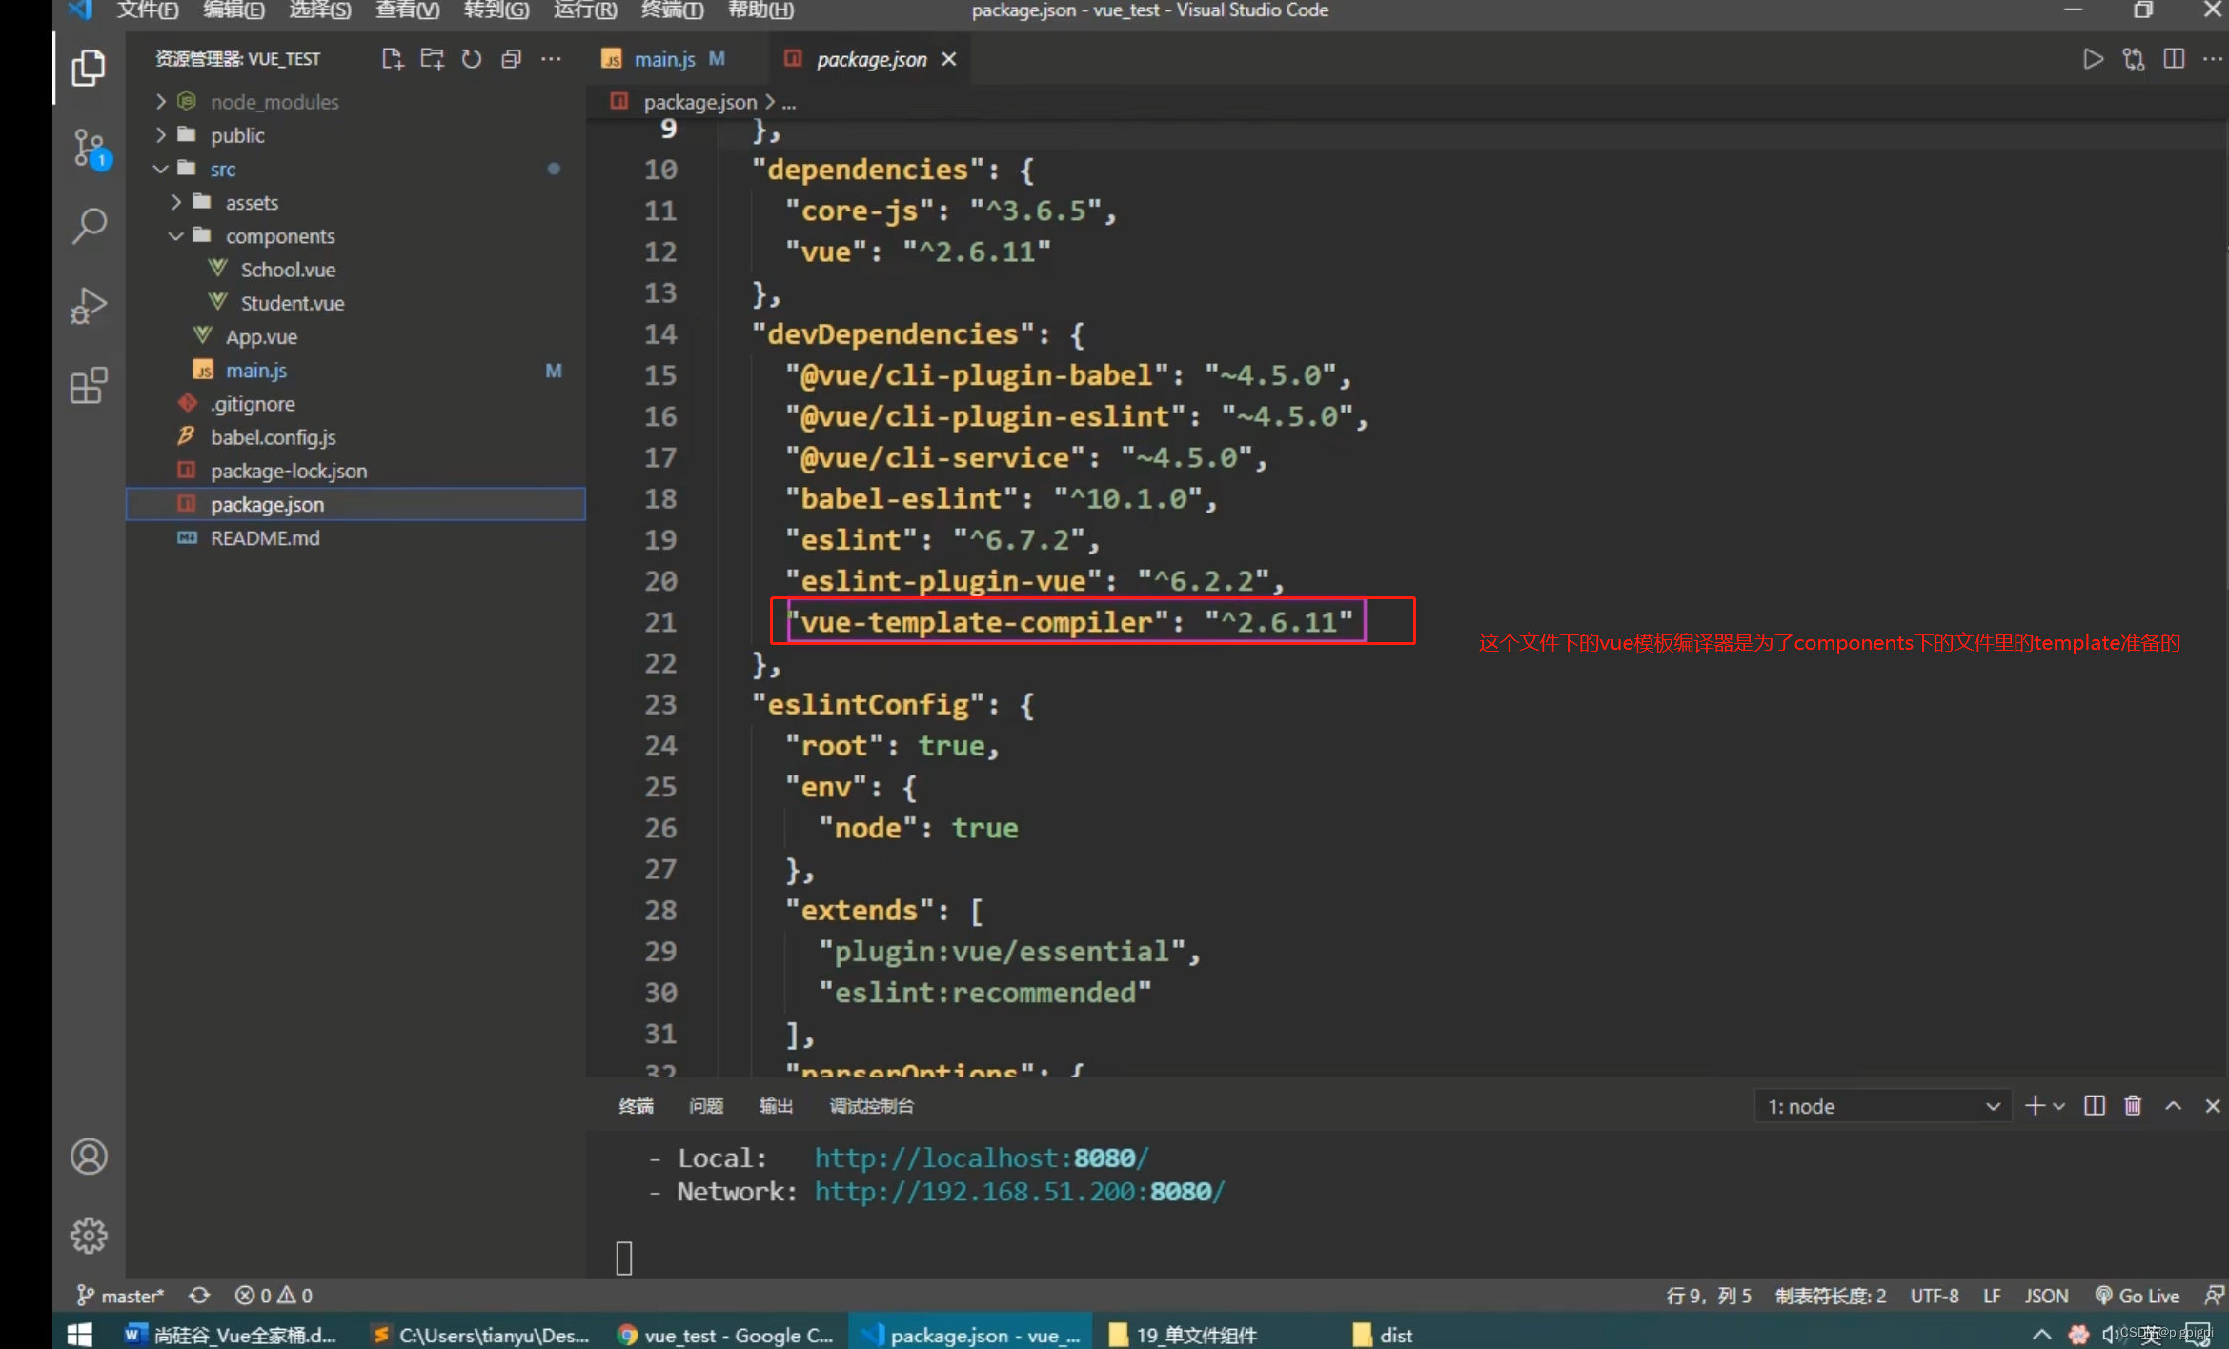Viewport: 2229px width, 1349px height.
Task: Click the JSON language mode indicator
Action: click(2045, 1295)
